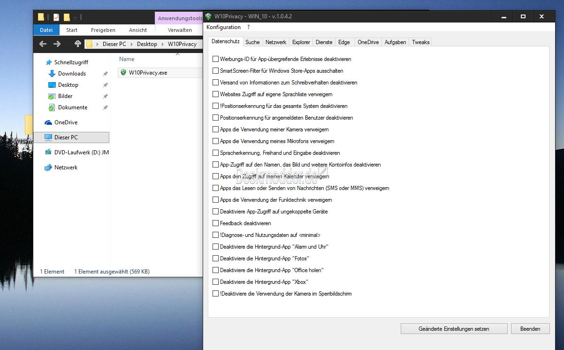
Task: Check SmartScreen-Filter für Windows Store-Apps ausschalten
Action: pyautogui.click(x=216, y=71)
